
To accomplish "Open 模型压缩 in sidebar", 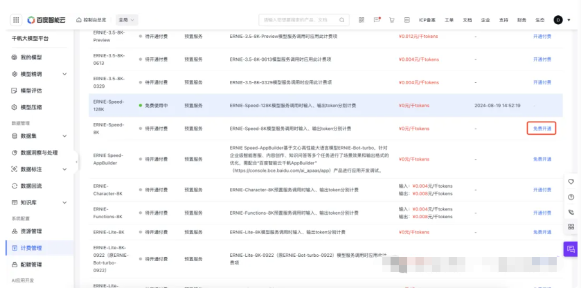I will point(31,107).
